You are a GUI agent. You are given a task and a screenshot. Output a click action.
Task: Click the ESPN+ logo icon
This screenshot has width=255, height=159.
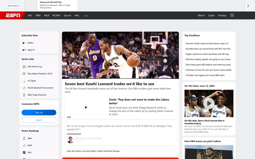click(24, 43)
